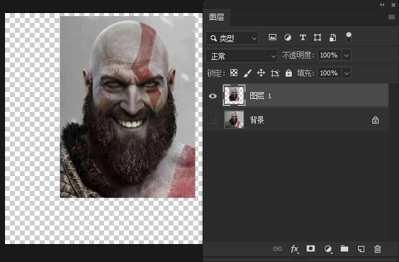Filter layers by type layers icon
This screenshot has height=262, width=399.
(x=302, y=38)
